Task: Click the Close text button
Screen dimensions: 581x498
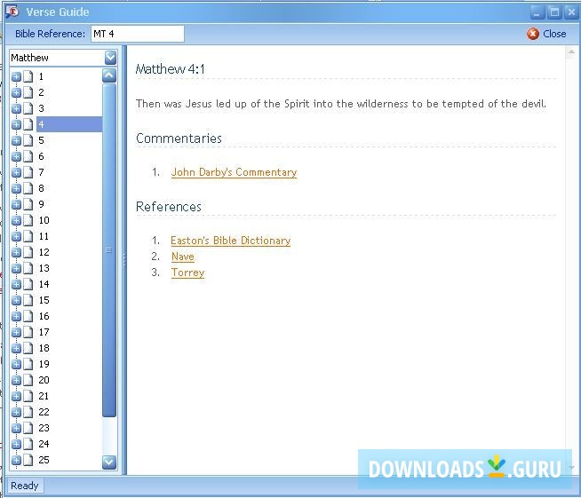Action: tap(554, 34)
